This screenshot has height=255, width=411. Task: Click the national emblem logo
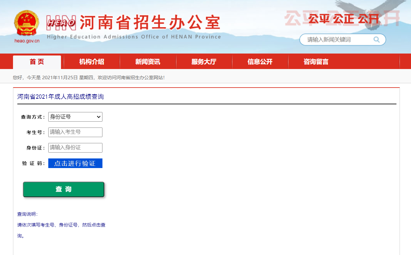27,24
